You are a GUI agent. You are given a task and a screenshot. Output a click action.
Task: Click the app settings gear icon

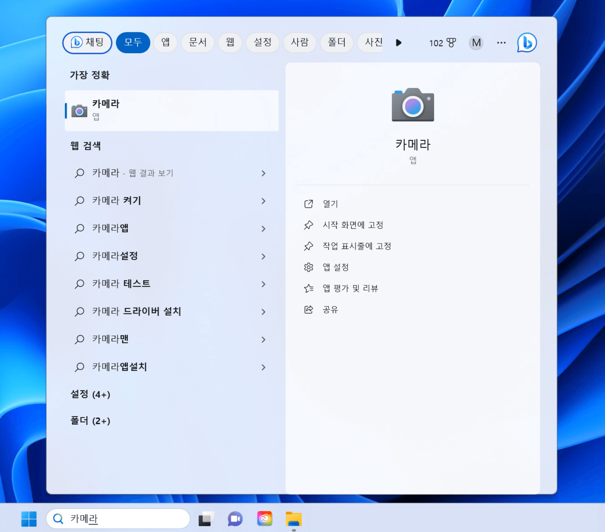pos(308,267)
